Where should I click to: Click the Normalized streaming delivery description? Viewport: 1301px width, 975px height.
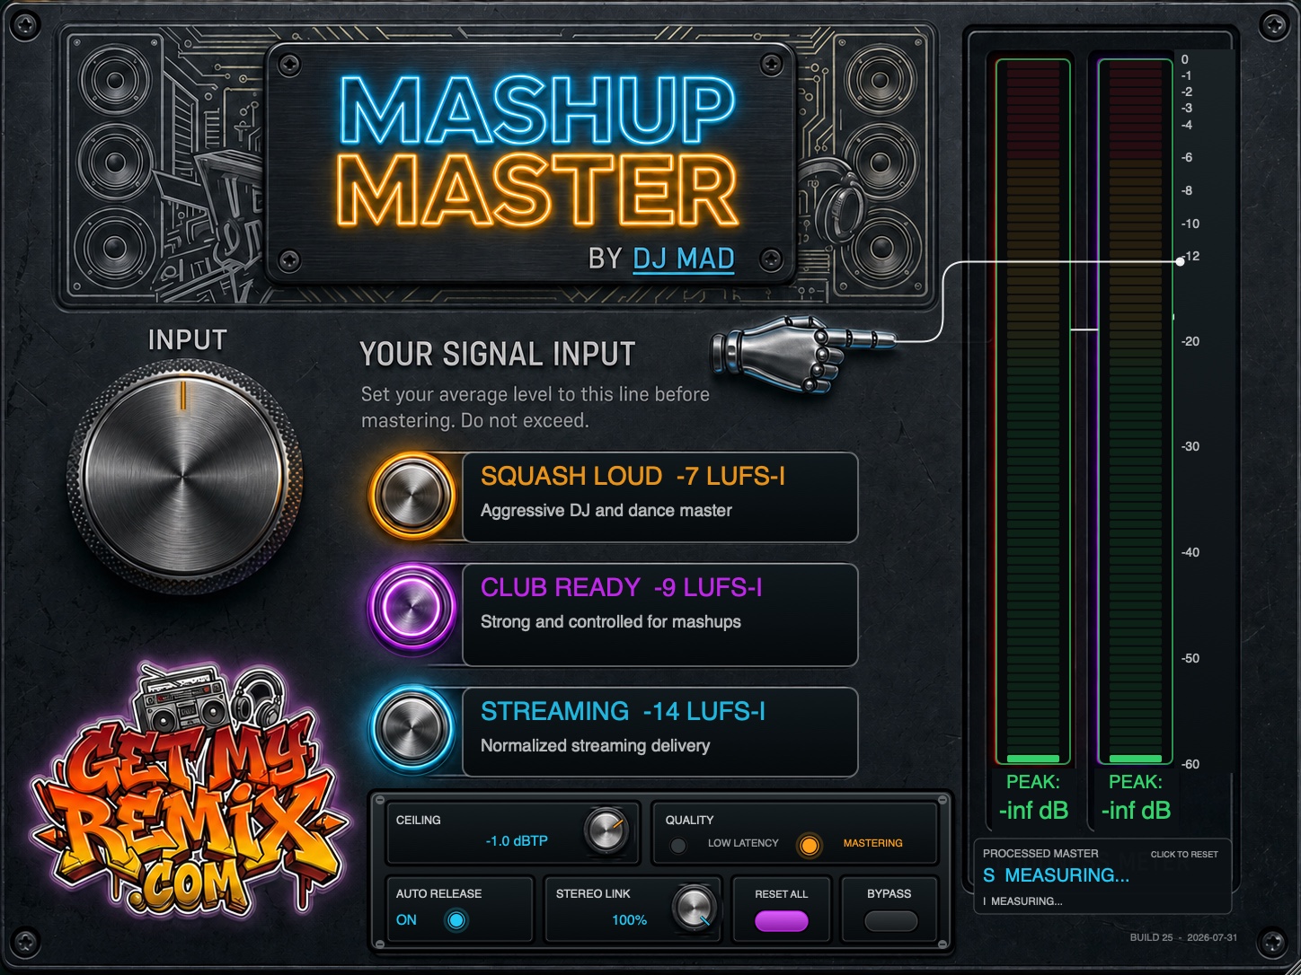coord(595,746)
